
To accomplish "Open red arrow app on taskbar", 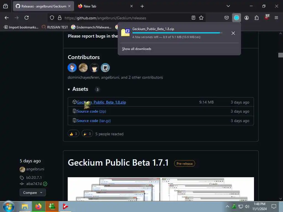I will click(65, 206).
